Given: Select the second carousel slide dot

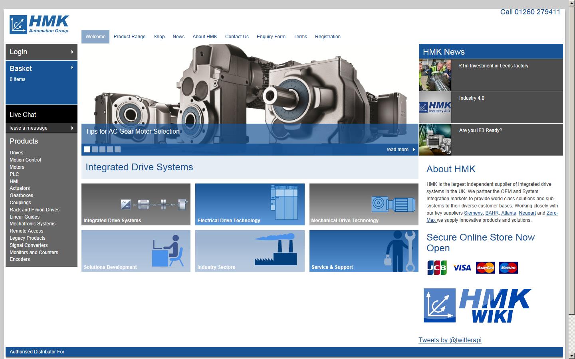Looking at the screenshot, I should click(95, 149).
